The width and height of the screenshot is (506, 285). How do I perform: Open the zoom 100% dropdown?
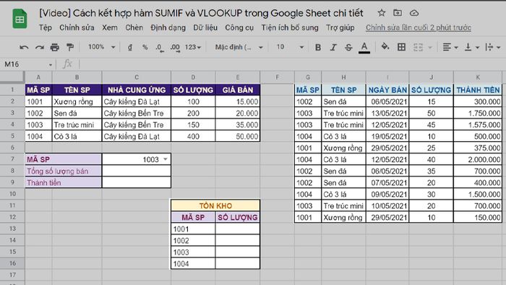tap(101, 47)
